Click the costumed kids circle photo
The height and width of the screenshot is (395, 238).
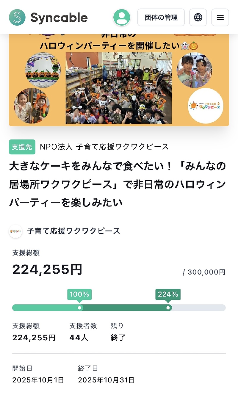(32, 106)
